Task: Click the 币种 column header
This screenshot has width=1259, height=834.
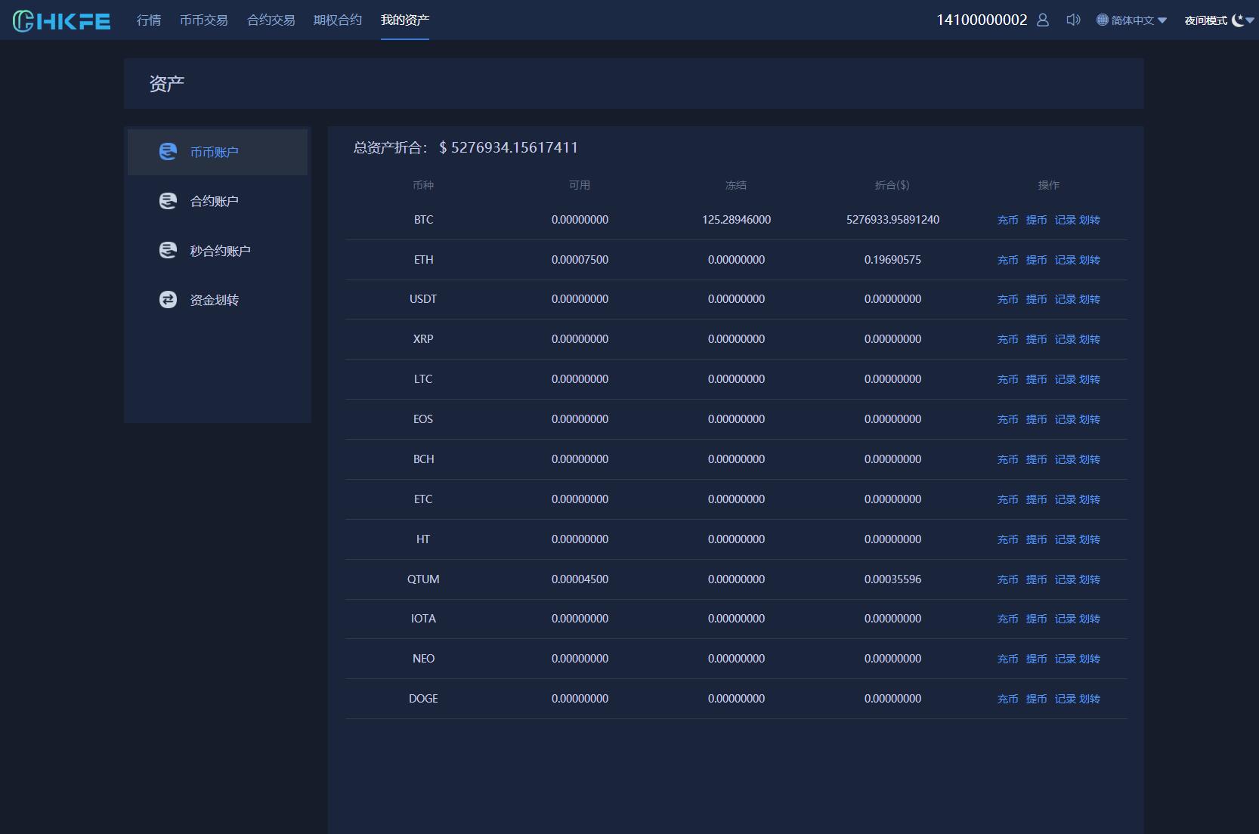Action: pos(423,185)
